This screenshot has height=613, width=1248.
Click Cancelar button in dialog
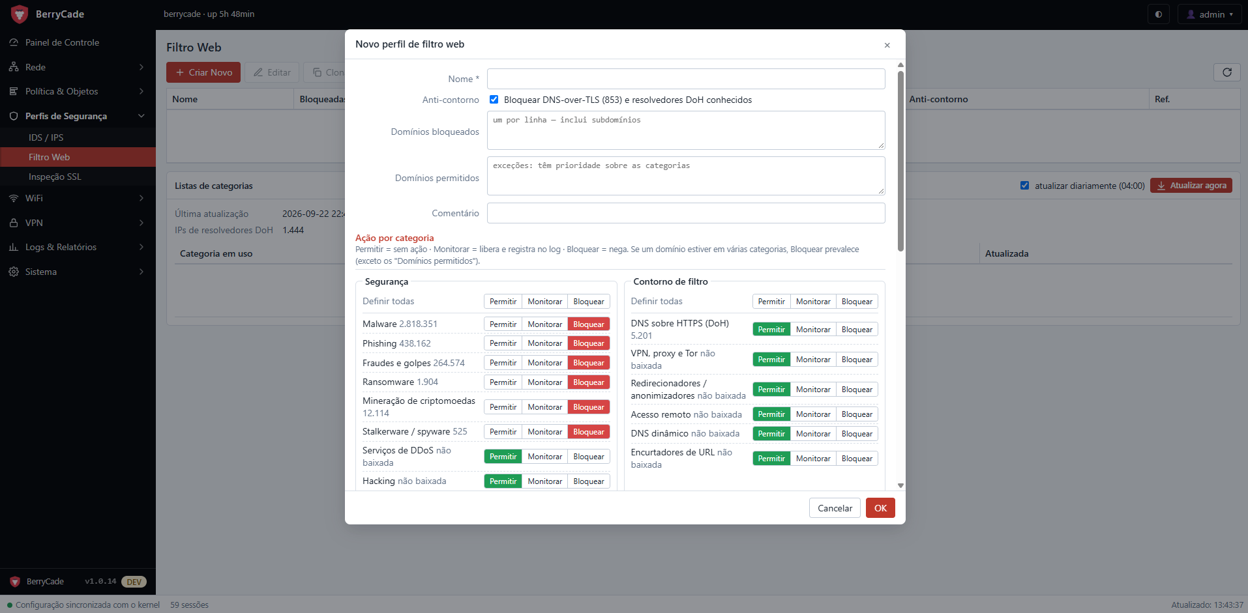pyautogui.click(x=835, y=508)
